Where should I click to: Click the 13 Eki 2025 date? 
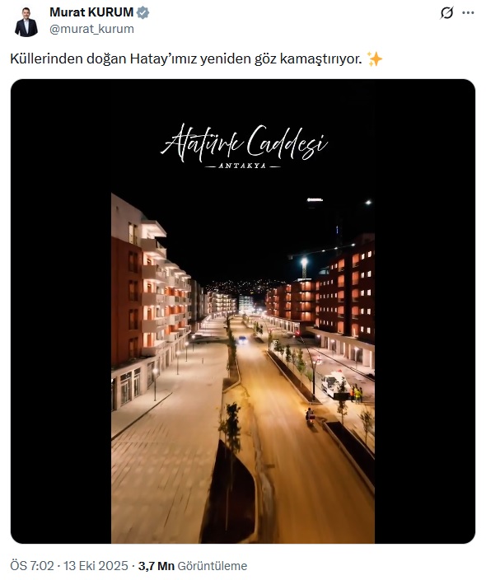pyautogui.click(x=96, y=566)
